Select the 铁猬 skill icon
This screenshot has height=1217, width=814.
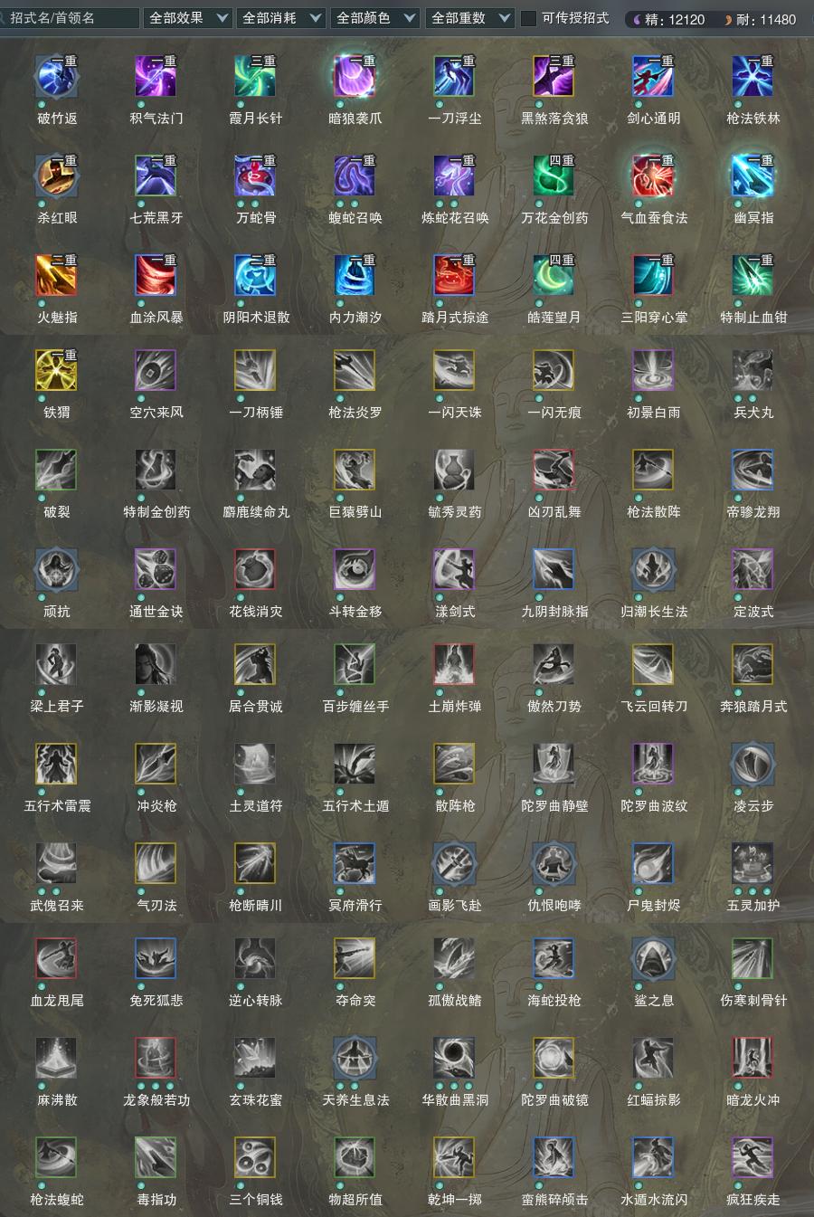[56, 370]
